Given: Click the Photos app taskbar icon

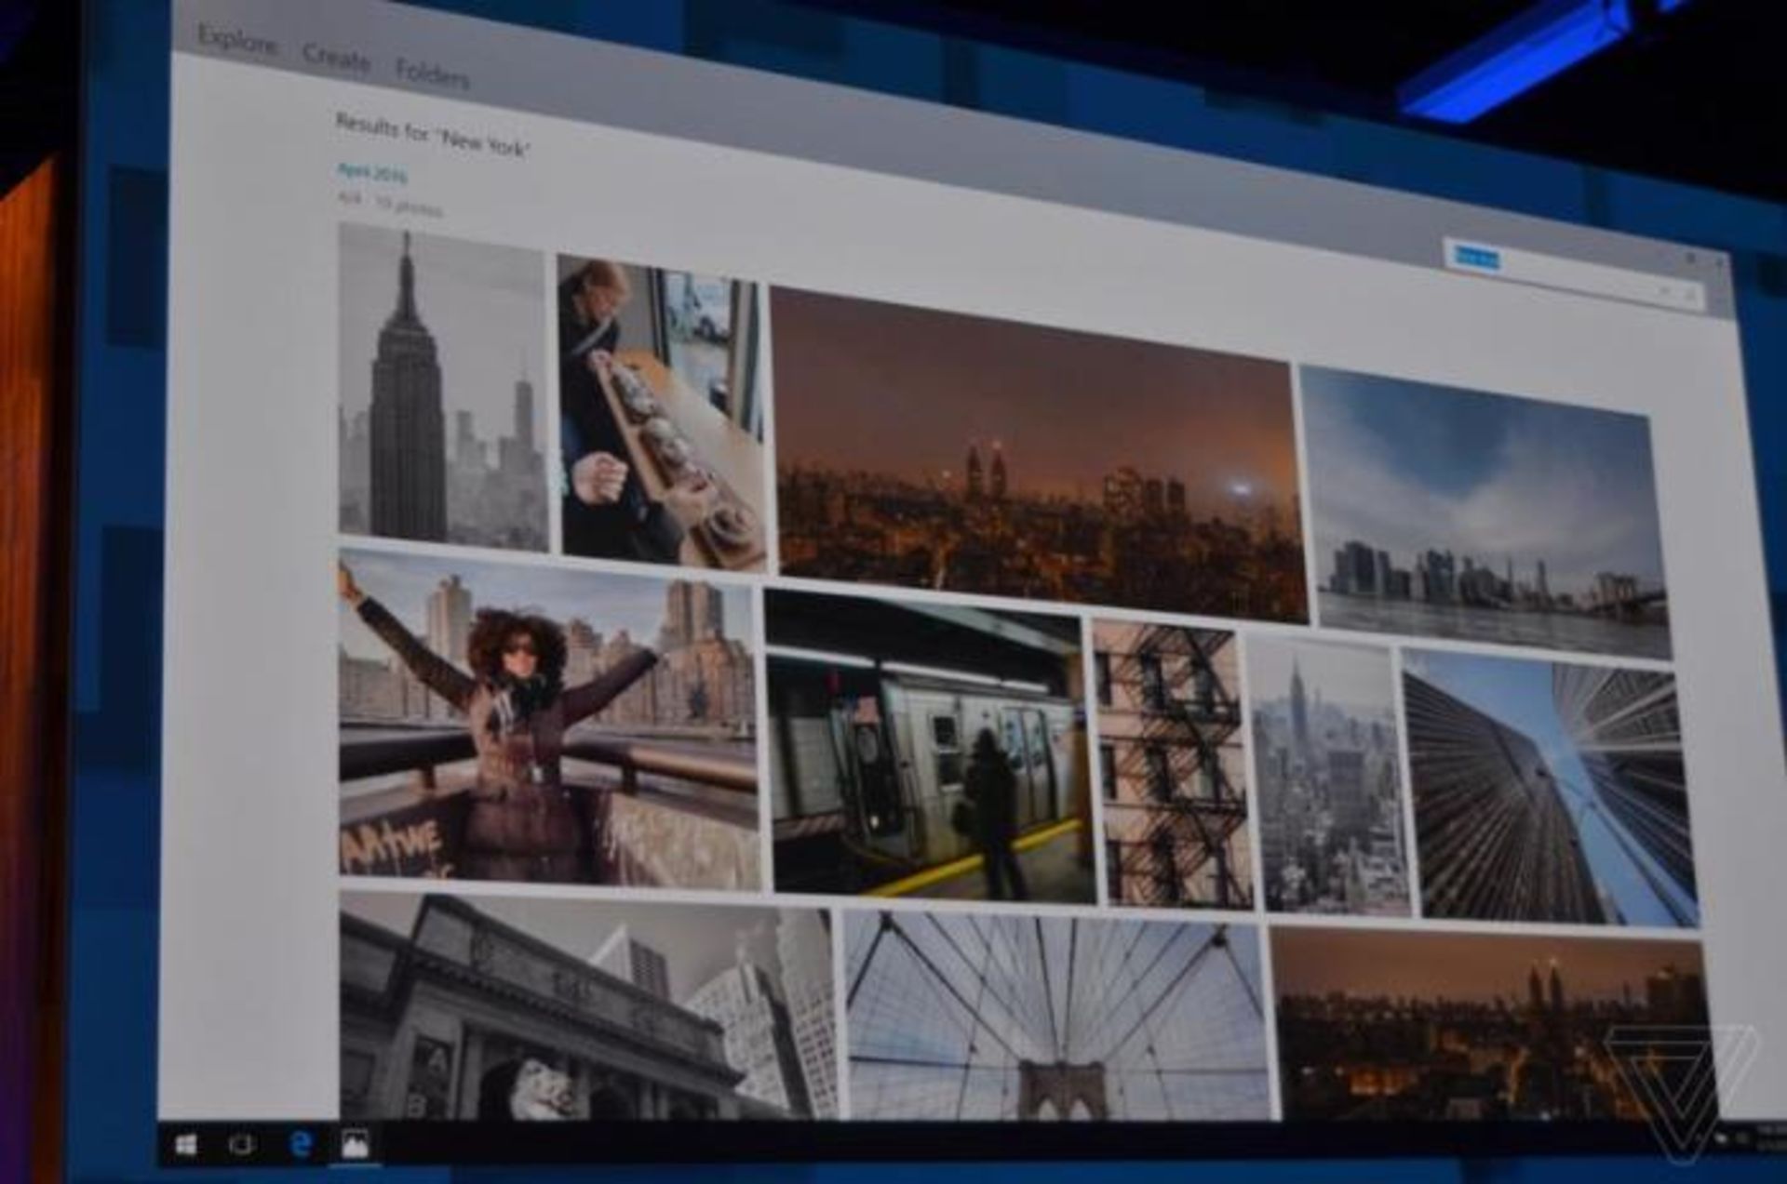Looking at the screenshot, I should 355,1144.
